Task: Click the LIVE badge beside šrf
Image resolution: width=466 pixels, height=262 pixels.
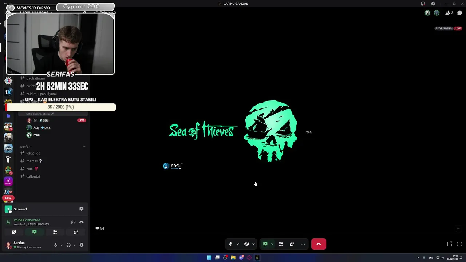Action: tap(82, 120)
